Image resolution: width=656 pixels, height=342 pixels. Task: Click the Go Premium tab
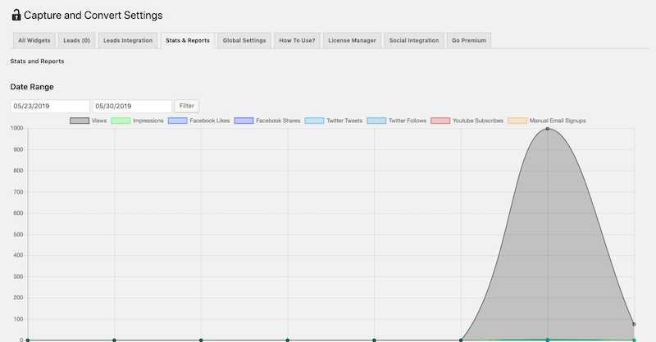469,40
